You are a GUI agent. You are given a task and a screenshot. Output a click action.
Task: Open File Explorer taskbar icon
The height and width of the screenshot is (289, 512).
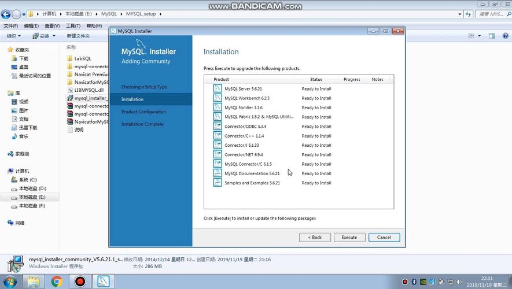pos(34,281)
